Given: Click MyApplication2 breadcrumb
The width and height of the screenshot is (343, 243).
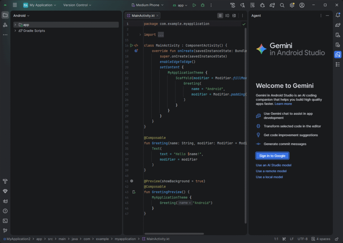Looking at the screenshot, I should tap(17, 239).
